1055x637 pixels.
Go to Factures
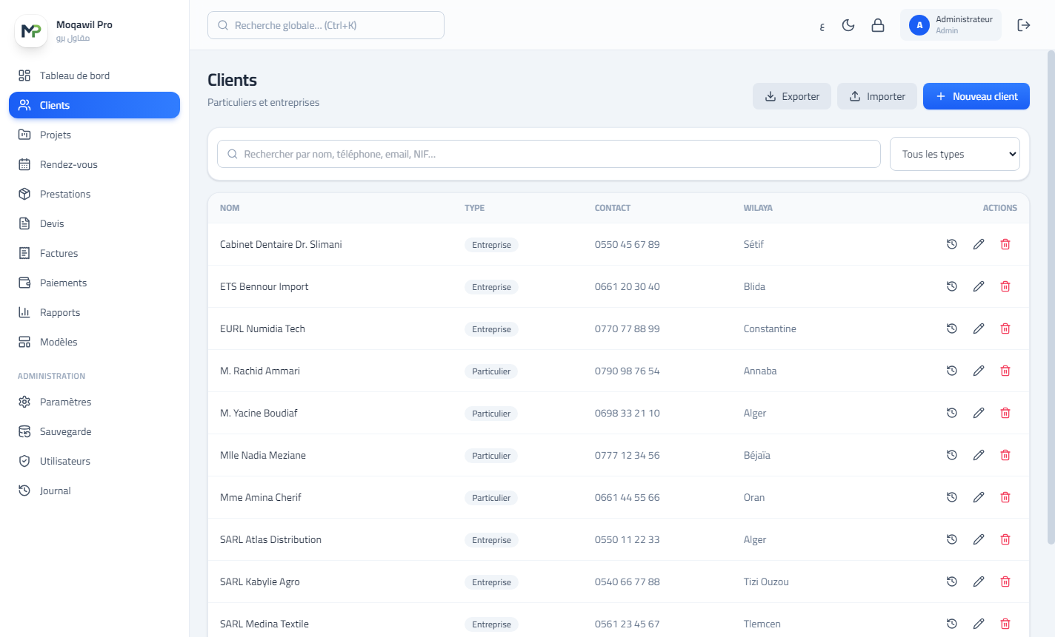94,253
